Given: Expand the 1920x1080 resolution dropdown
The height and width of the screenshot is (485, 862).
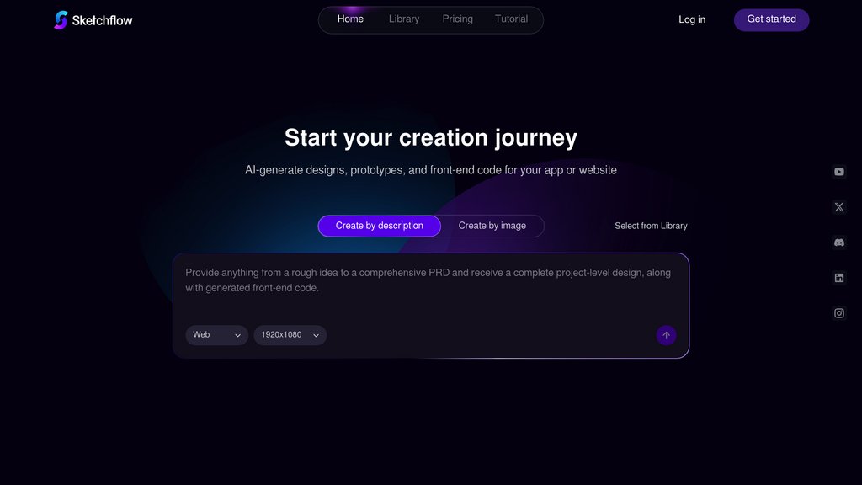Looking at the screenshot, I should (x=290, y=335).
